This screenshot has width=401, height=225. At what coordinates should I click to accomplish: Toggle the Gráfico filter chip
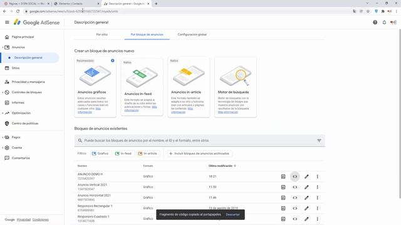click(100, 154)
